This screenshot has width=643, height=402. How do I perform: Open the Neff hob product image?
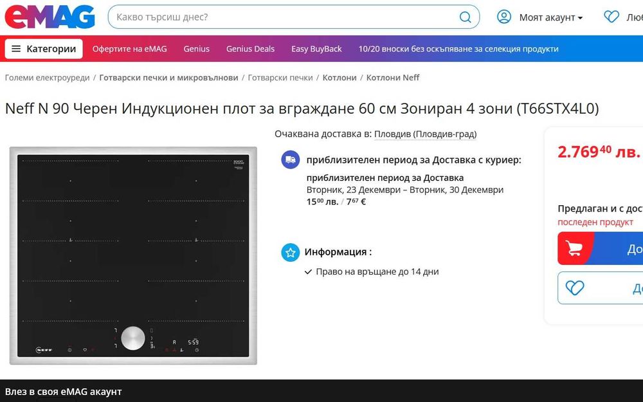(133, 255)
